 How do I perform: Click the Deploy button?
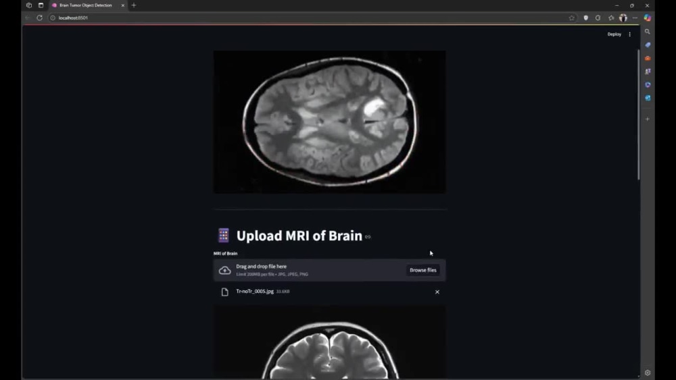pos(614,34)
